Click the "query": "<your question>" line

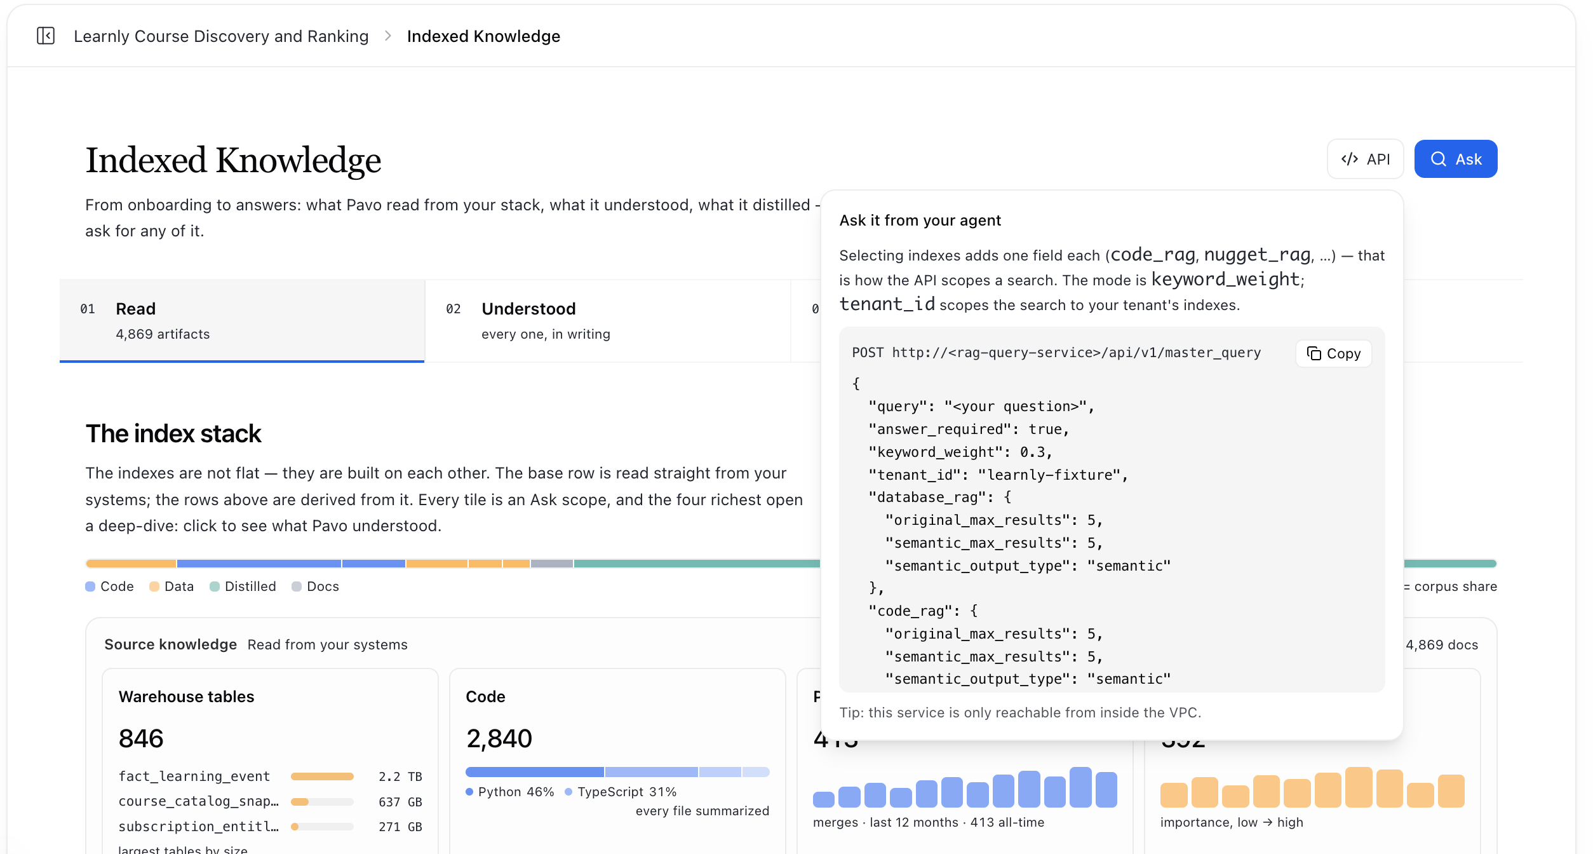point(982,407)
